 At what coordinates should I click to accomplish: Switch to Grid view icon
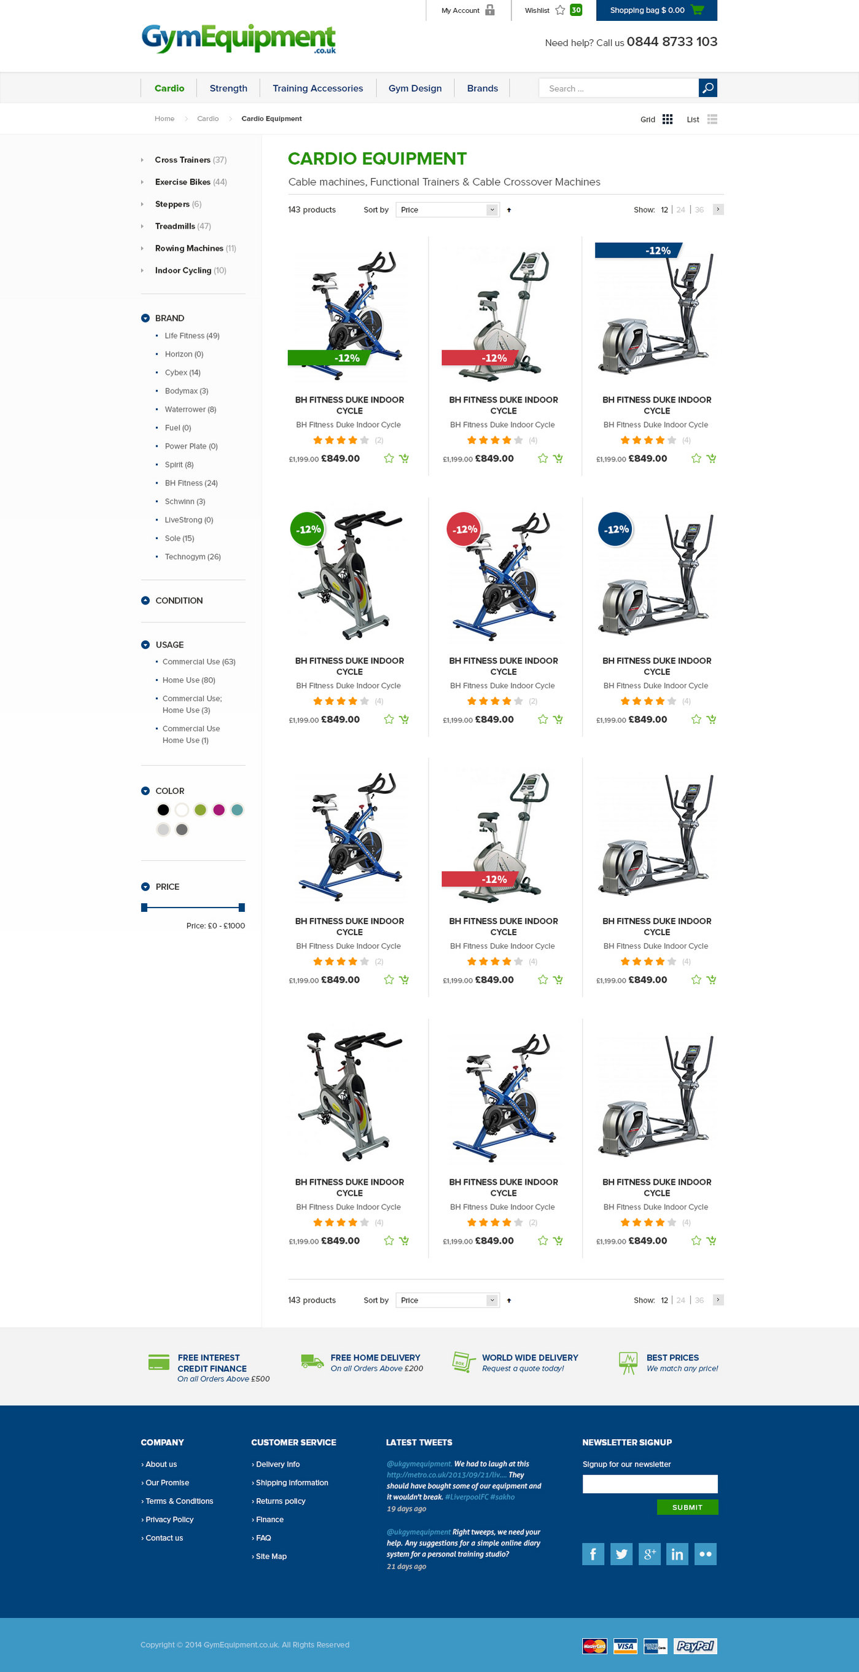[x=667, y=119]
